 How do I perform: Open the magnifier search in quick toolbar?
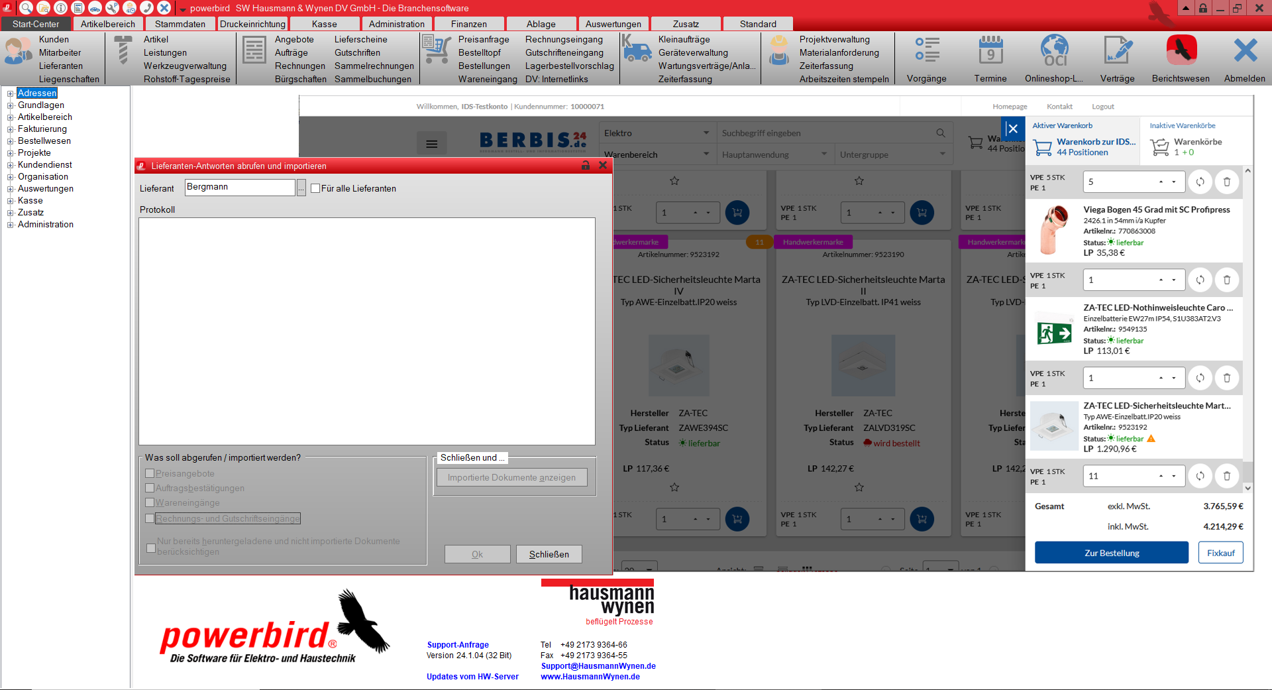26,8
